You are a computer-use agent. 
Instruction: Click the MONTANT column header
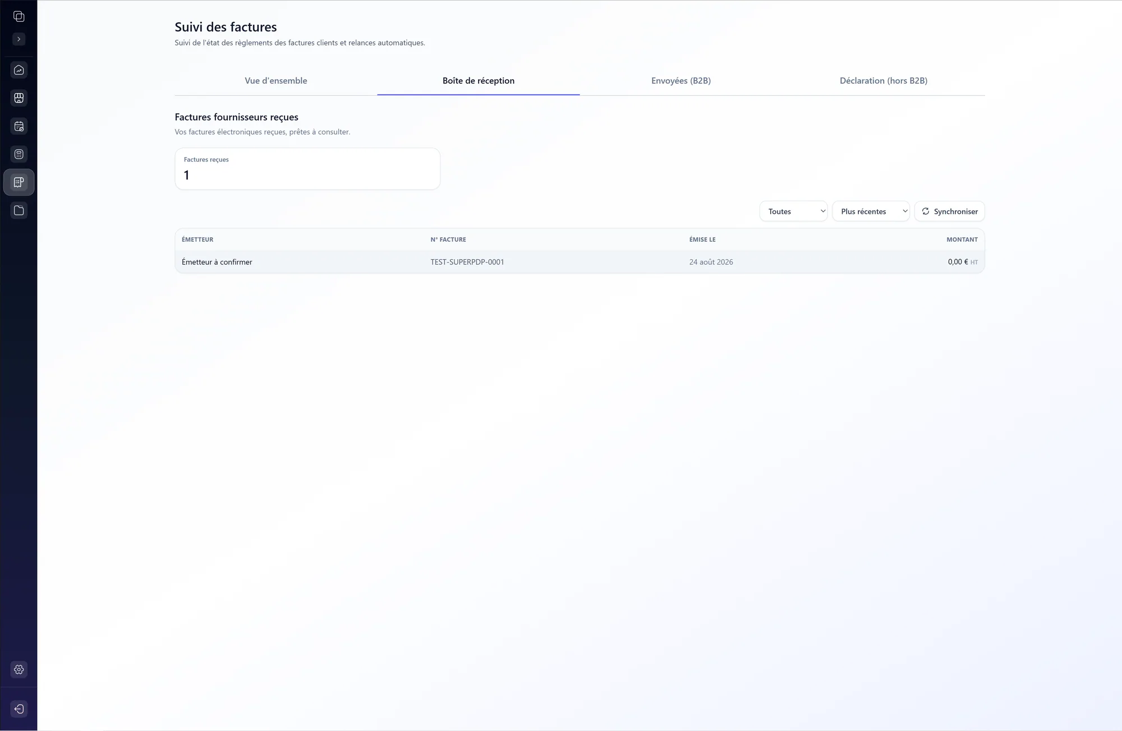[962, 240]
